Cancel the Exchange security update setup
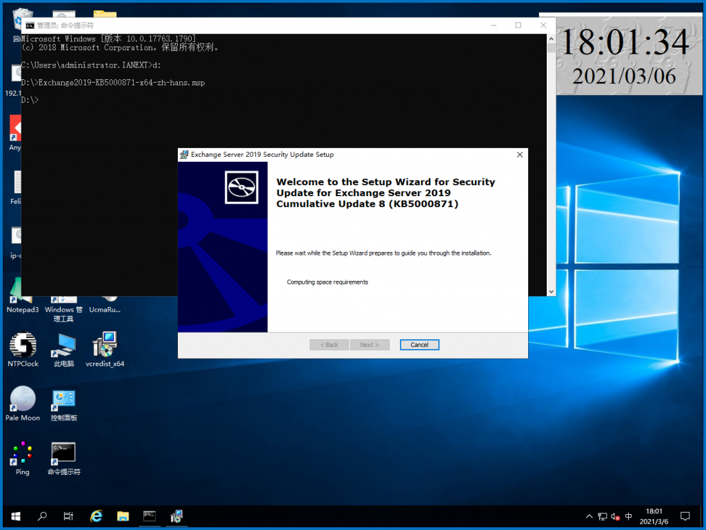Image resolution: width=706 pixels, height=530 pixels. pos(419,344)
